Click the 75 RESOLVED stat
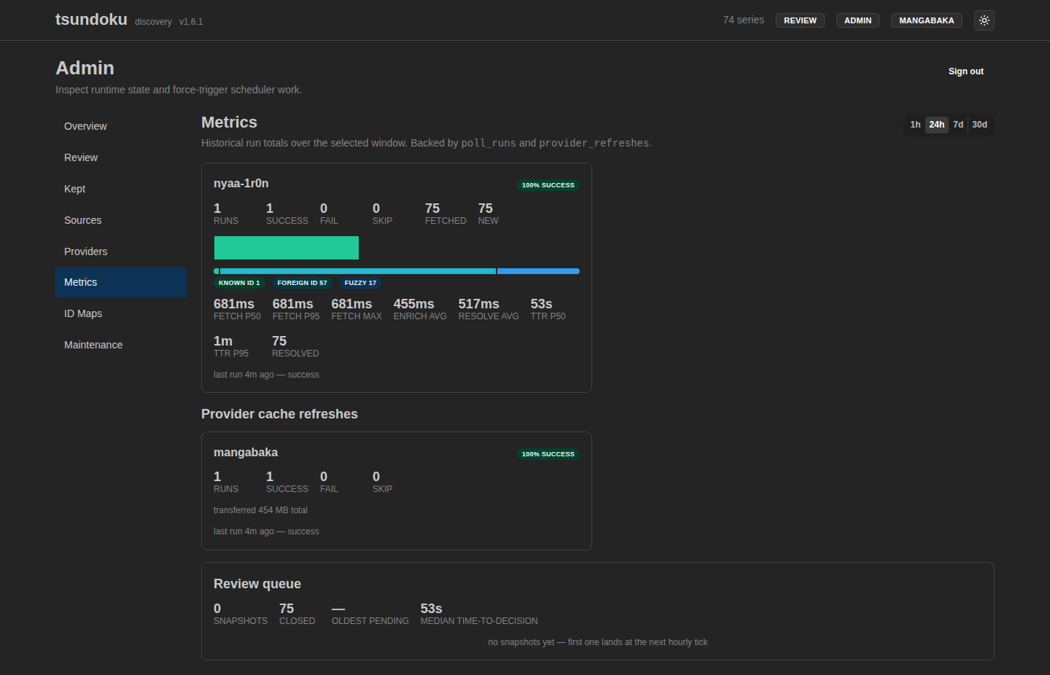1050x675 pixels. (x=295, y=346)
